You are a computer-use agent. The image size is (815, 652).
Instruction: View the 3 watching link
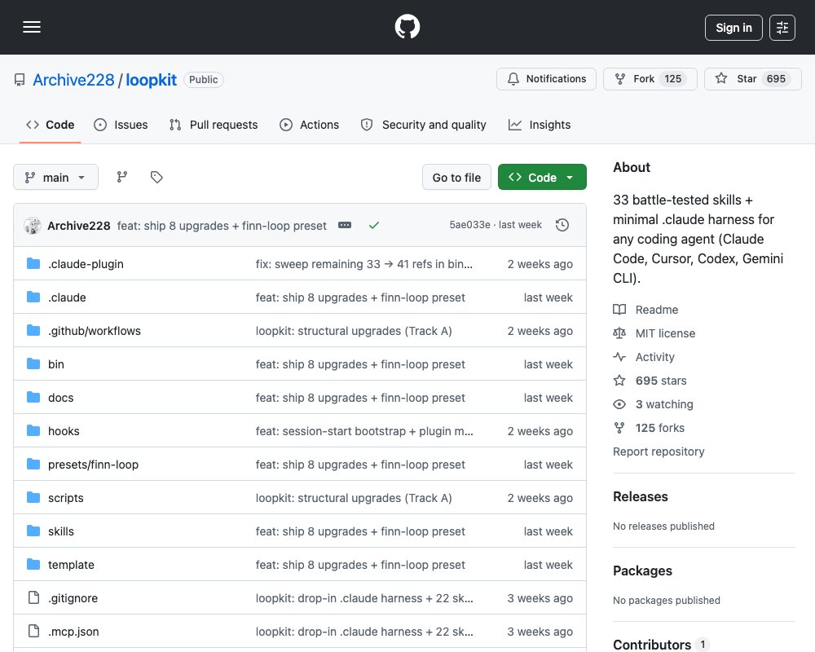pyautogui.click(x=653, y=404)
